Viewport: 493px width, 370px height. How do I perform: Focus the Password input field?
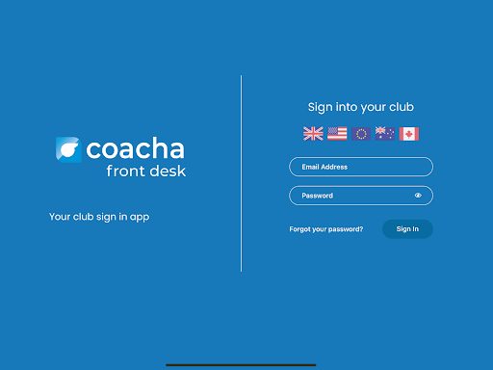361,196
